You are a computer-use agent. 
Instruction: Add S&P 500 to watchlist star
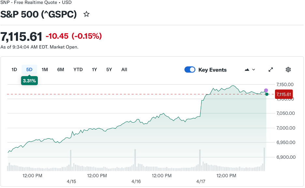point(86,14)
